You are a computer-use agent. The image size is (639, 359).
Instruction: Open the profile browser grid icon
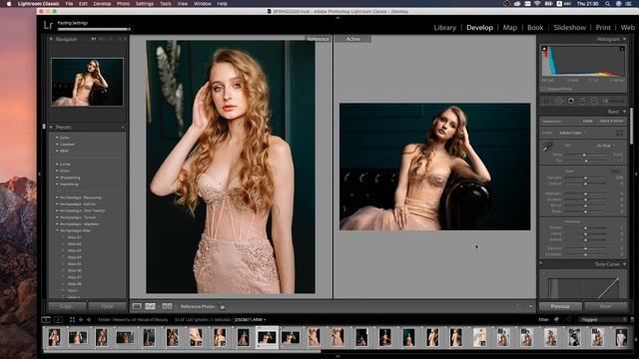click(x=620, y=133)
